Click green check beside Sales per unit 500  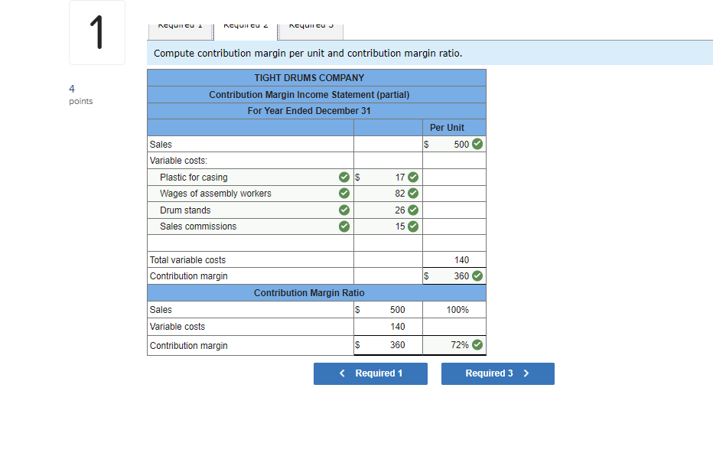477,144
